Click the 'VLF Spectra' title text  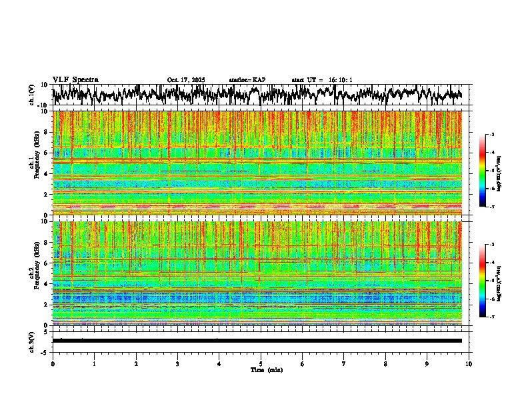[75, 80]
